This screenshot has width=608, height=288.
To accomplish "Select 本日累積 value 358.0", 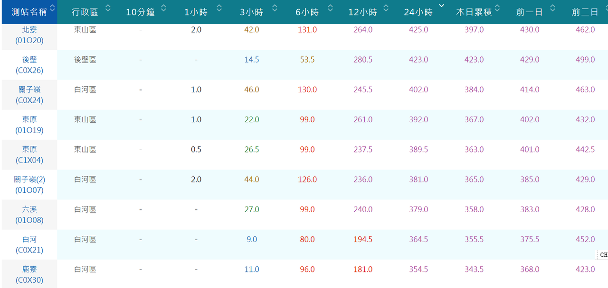I will click(474, 209).
